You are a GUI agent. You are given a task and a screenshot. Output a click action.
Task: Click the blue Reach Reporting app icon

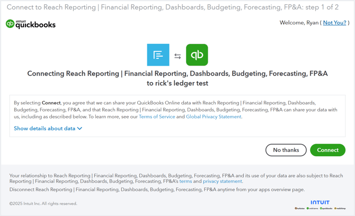pos(158,55)
